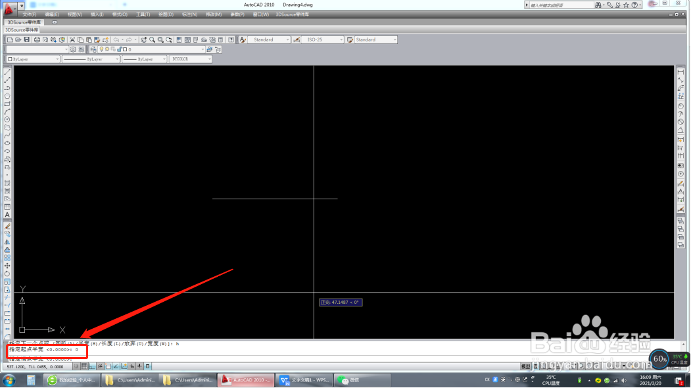
Task: Open the quick access toolbar dropdown arrow
Action: [x=21, y=6]
